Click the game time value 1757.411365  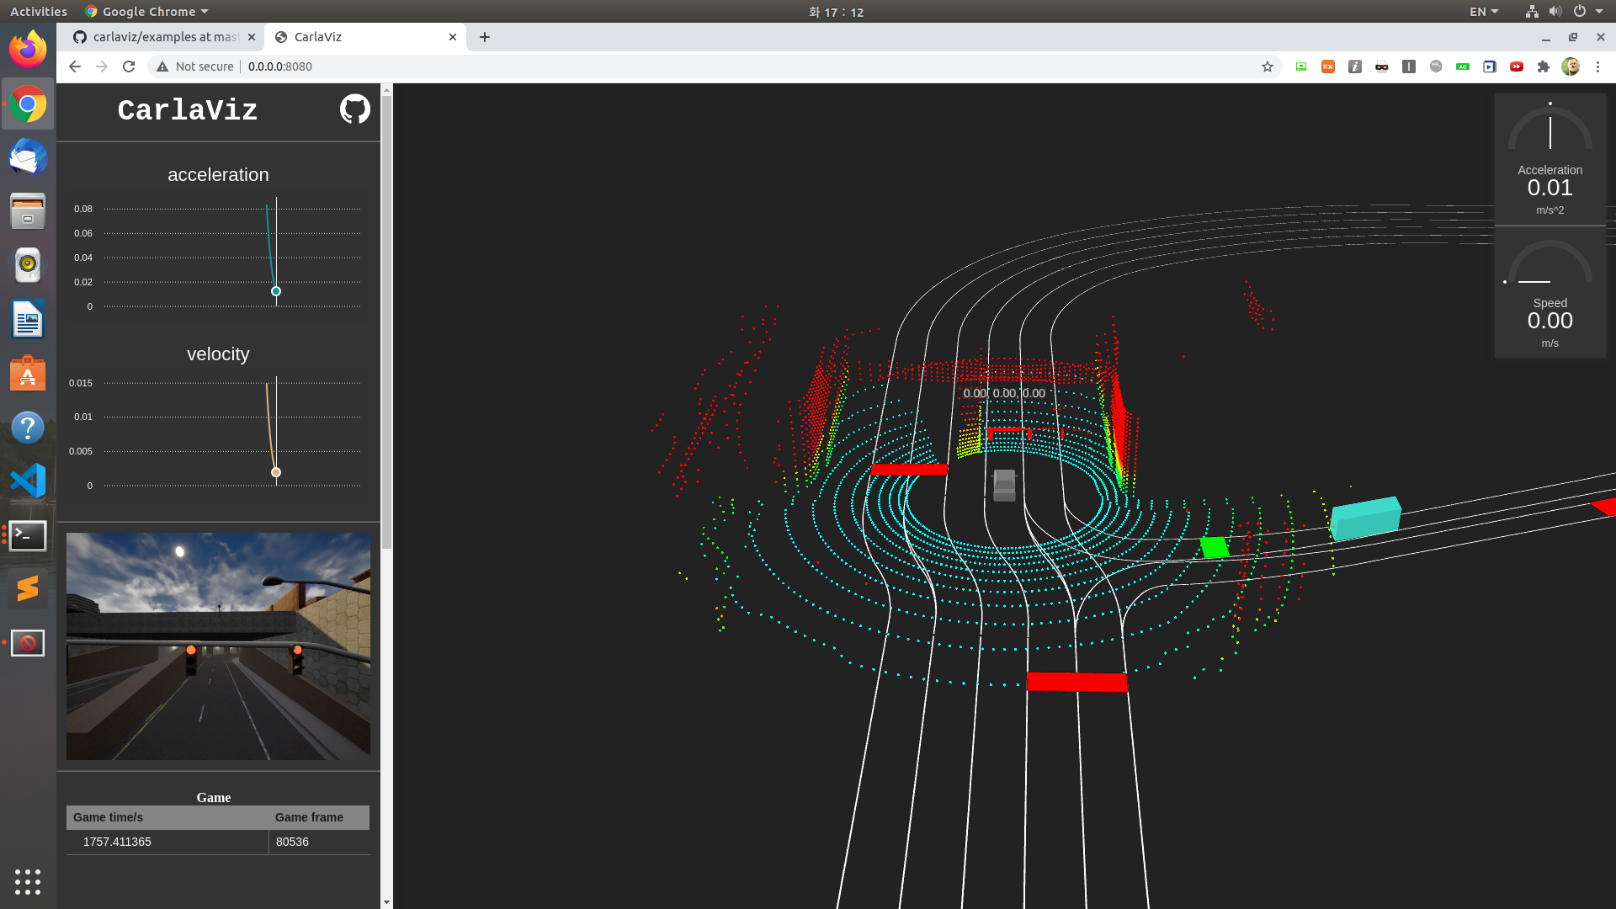pos(117,842)
